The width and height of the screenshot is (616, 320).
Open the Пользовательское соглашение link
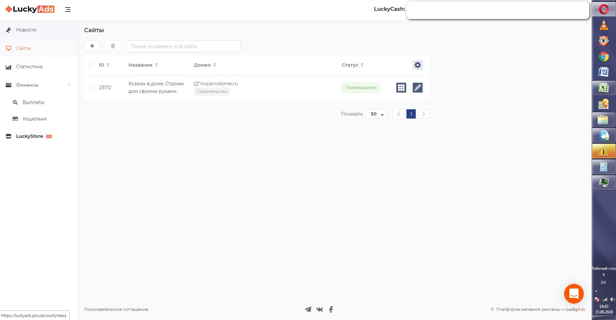click(116, 309)
